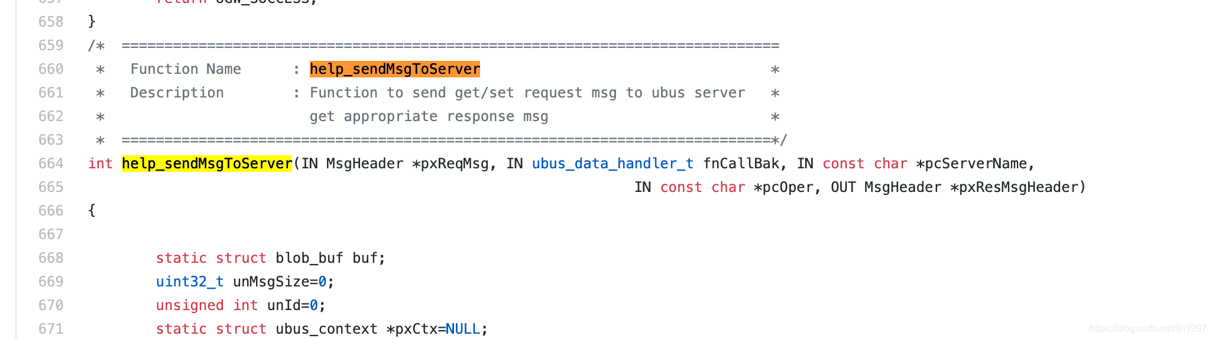
Task: Click the Description comment text
Action: pos(177,93)
